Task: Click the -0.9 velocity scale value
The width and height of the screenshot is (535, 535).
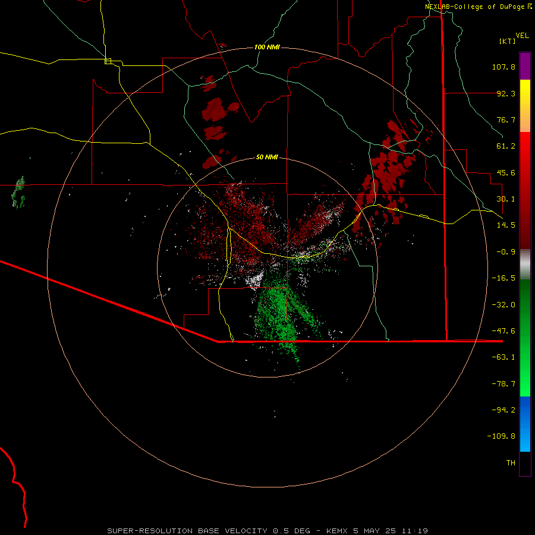Action: [506, 252]
